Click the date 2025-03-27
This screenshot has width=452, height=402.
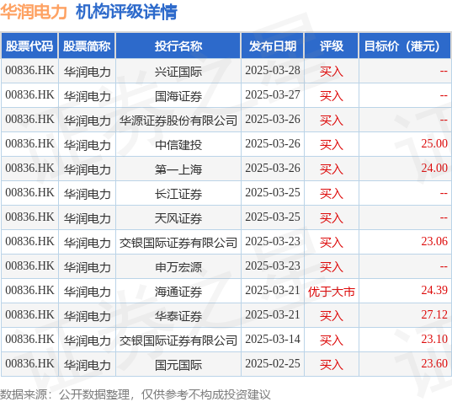pos(273,95)
